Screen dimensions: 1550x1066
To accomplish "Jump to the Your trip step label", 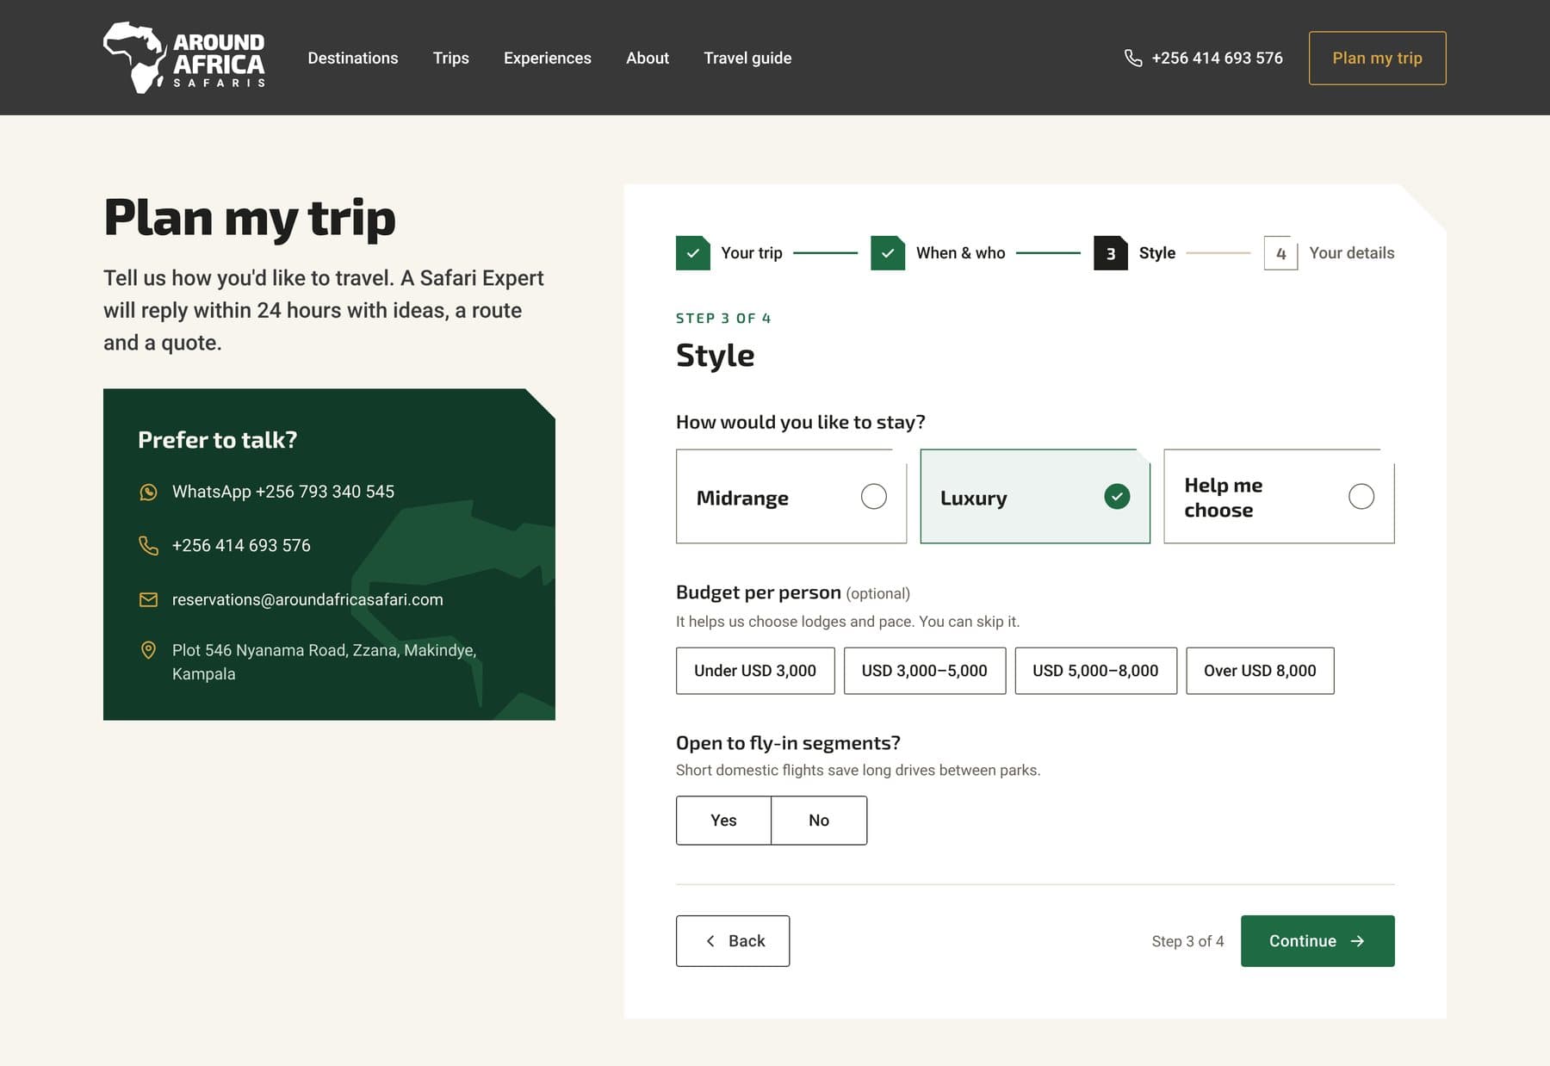I will click(752, 253).
